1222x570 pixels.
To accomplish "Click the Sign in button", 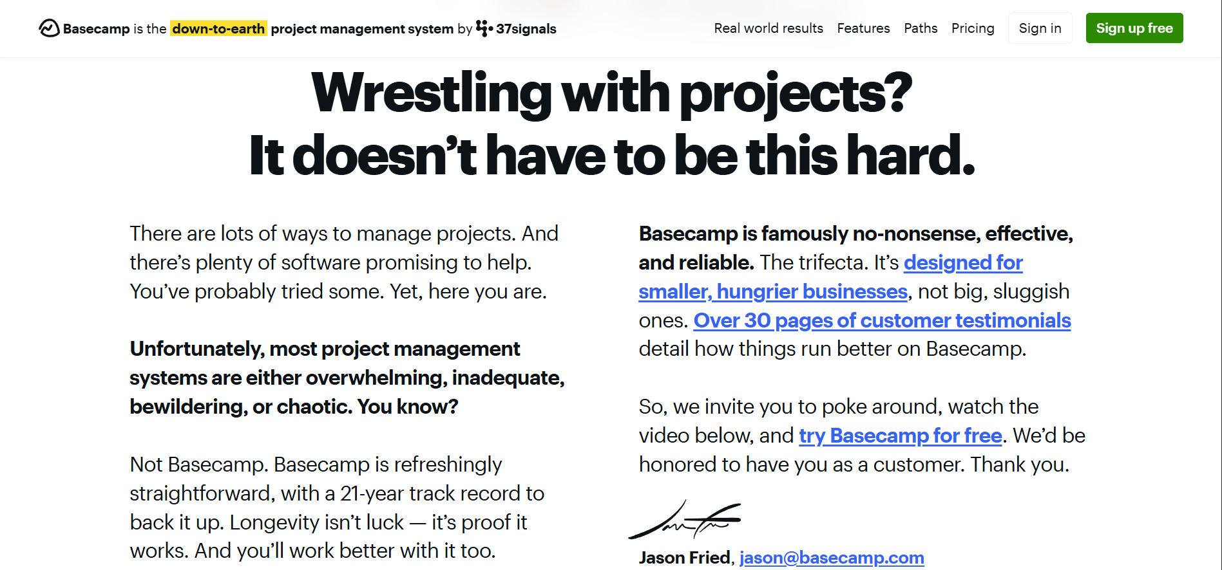I will tap(1040, 28).
